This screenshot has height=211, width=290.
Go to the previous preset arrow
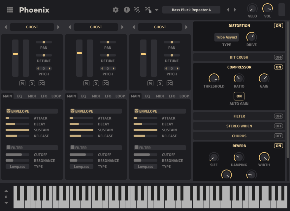[x=228, y=10]
